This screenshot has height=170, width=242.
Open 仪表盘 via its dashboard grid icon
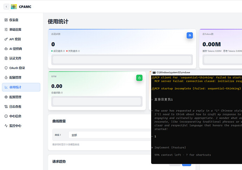pos(6,20)
